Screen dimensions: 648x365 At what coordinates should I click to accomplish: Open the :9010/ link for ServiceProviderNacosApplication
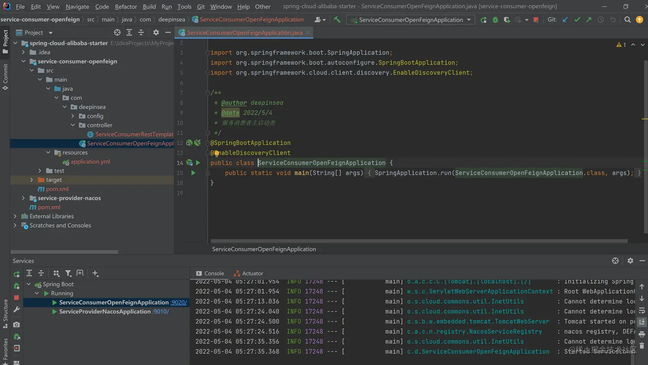[x=161, y=312]
